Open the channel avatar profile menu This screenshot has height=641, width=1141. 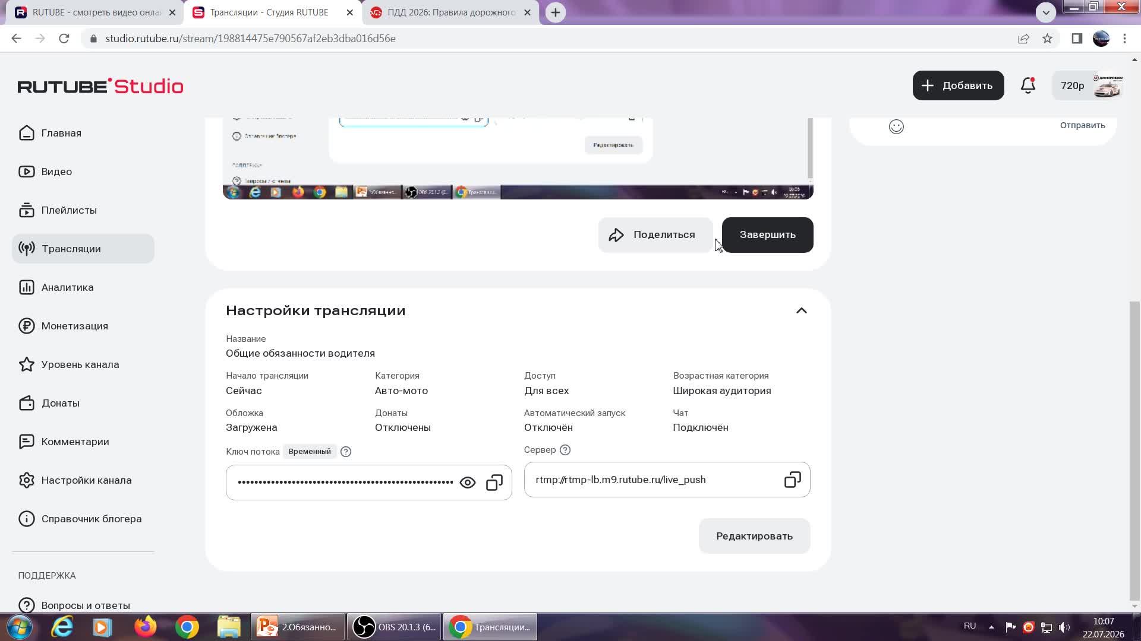pyautogui.click(x=1108, y=86)
